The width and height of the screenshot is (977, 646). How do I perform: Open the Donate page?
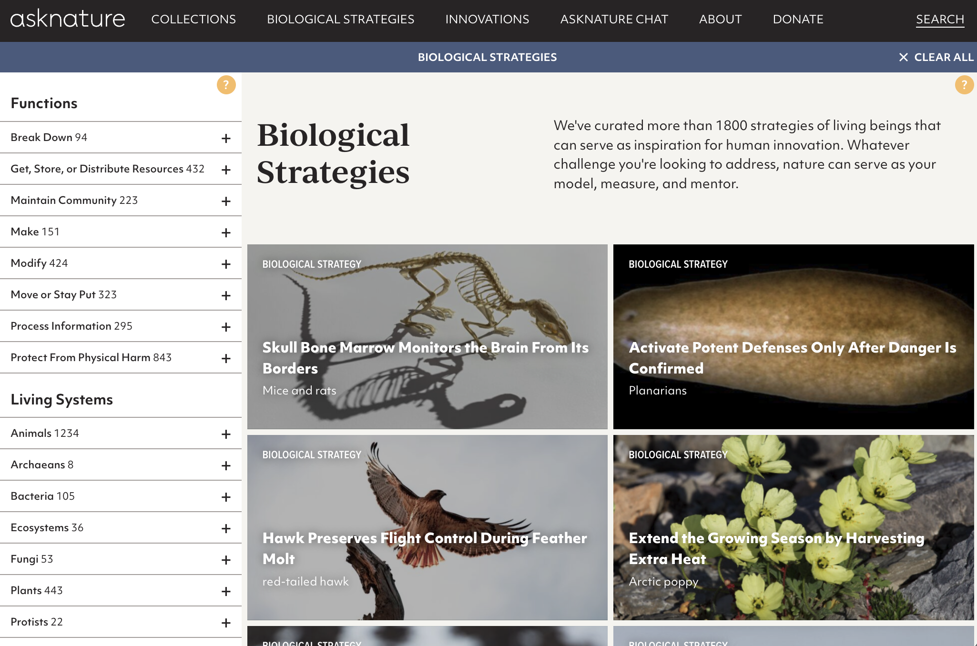[798, 19]
